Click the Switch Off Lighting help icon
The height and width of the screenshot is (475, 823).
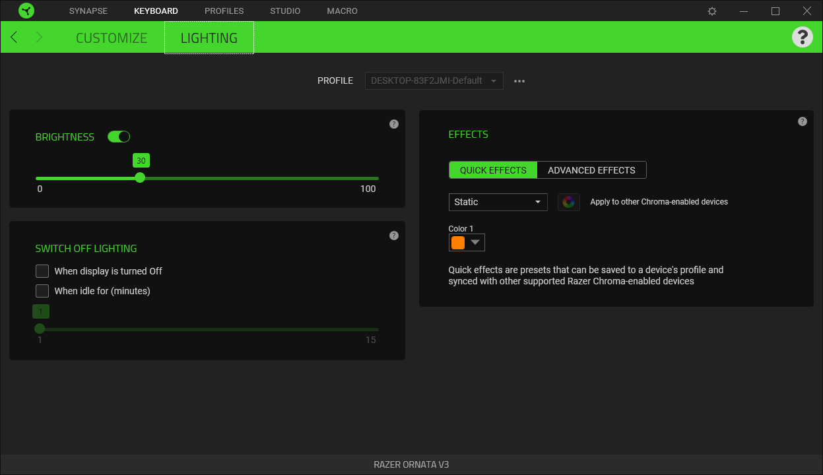coord(394,236)
